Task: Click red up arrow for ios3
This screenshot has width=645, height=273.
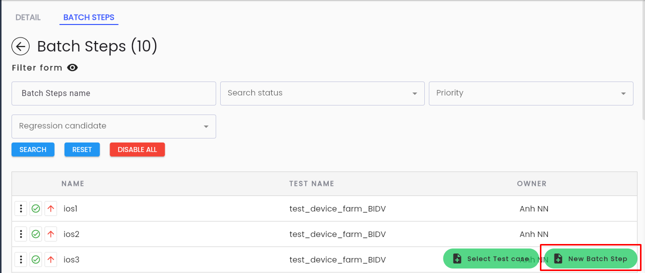Action: tap(51, 259)
